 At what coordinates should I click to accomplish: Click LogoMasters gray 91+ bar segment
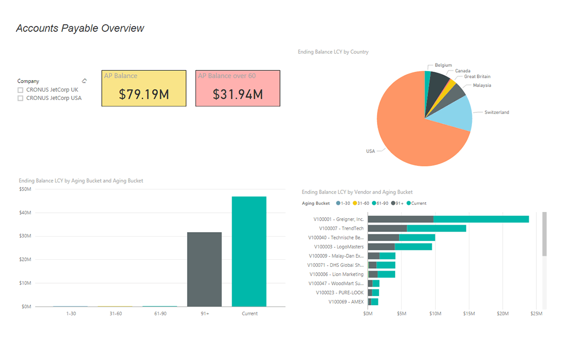click(381, 247)
